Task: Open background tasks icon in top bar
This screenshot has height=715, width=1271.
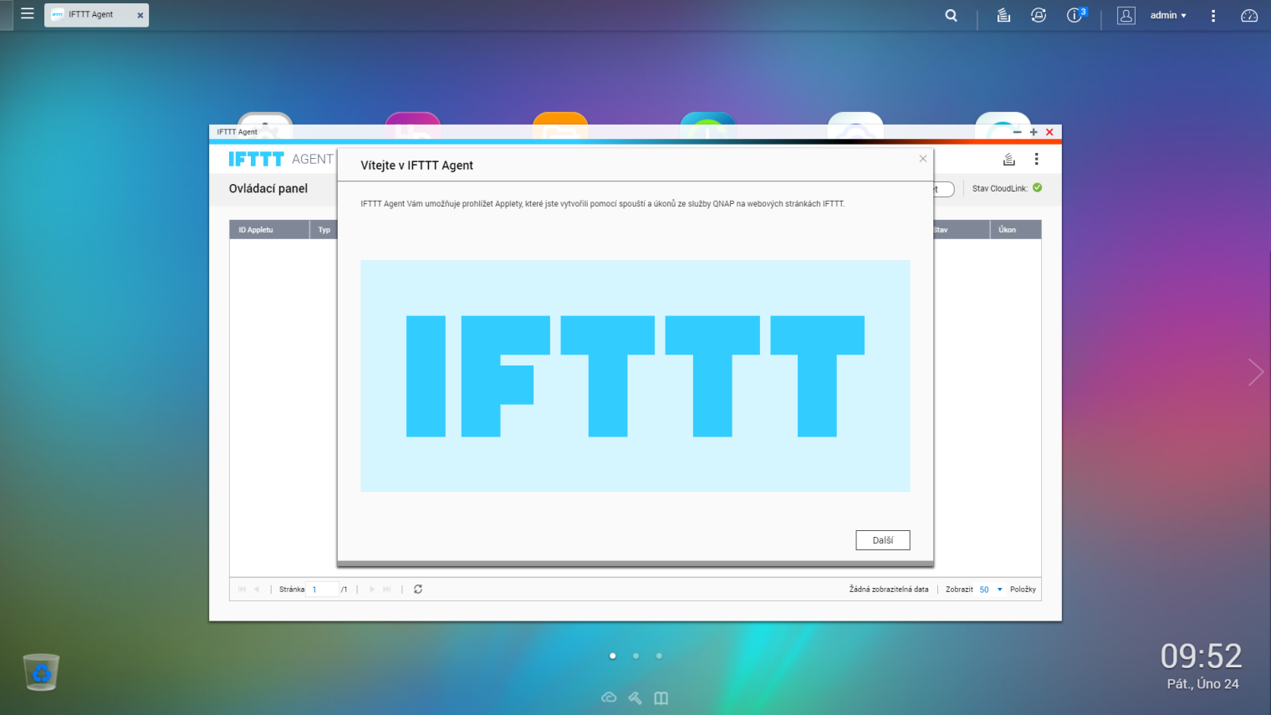Action: coord(1003,15)
